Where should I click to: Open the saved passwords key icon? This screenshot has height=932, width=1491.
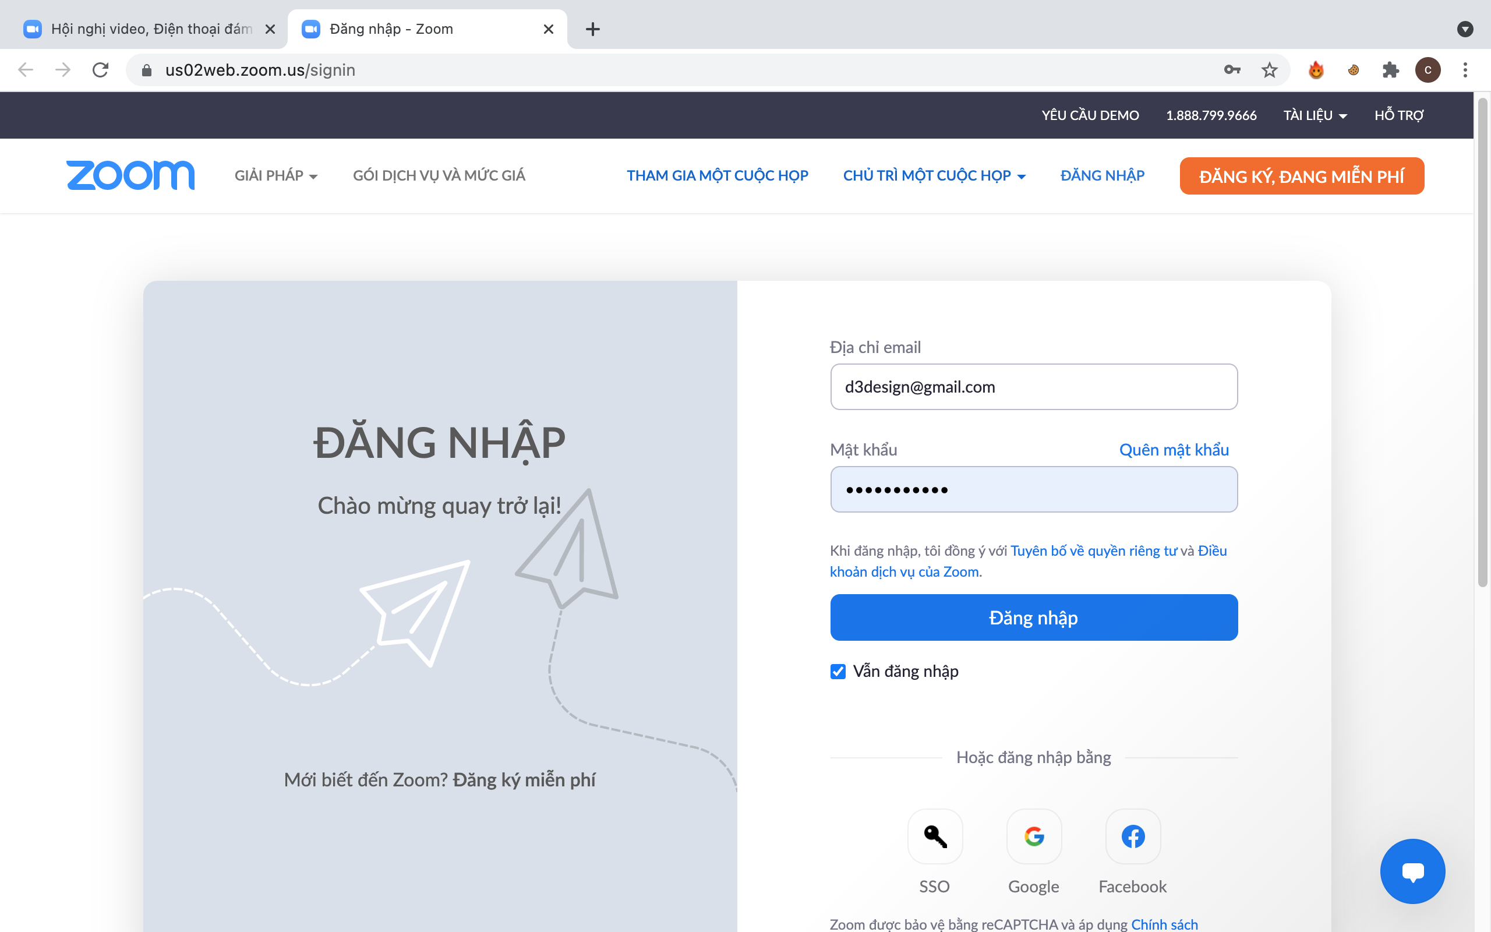pos(1232,70)
